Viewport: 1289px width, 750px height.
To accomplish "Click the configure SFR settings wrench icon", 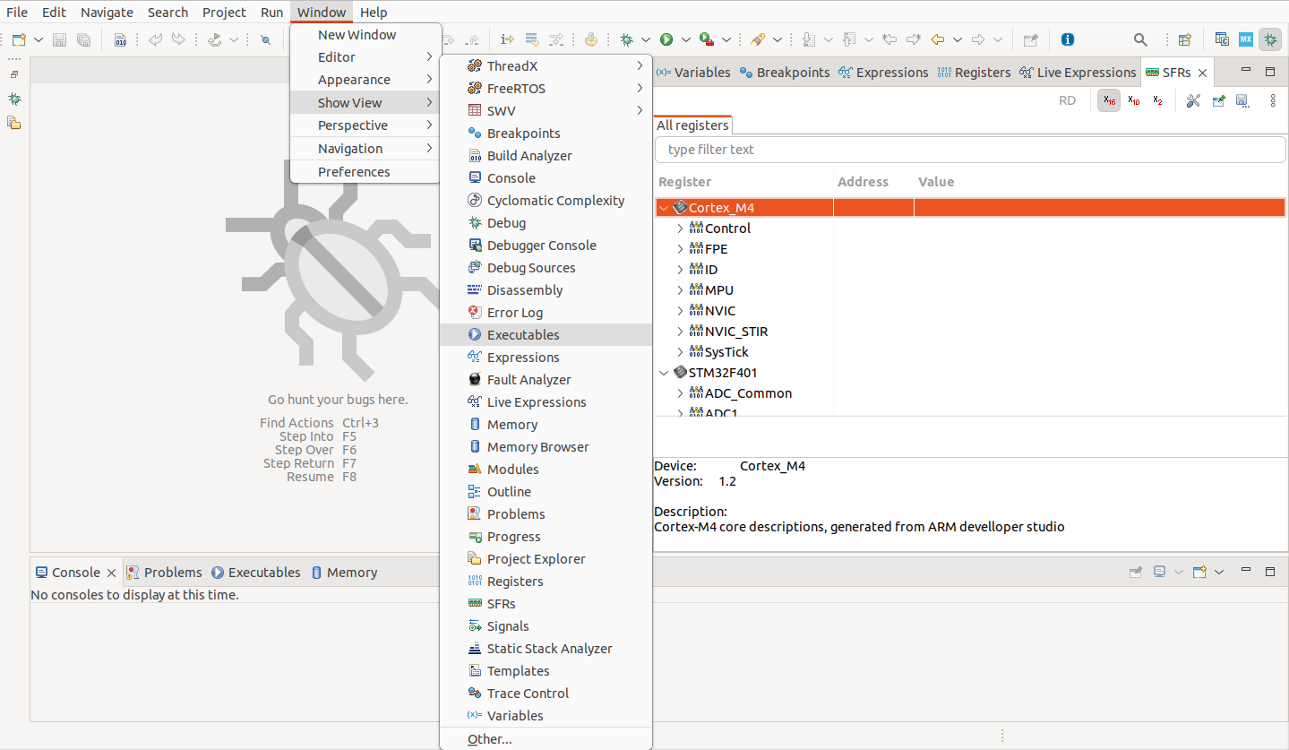I will click(1193, 100).
